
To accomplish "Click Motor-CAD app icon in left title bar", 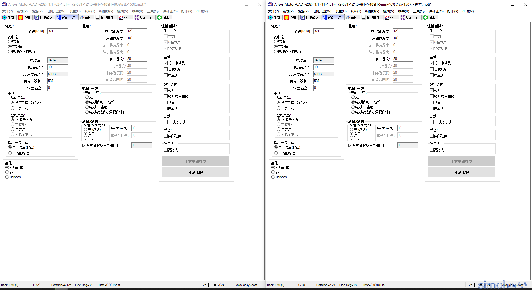I will [4, 4].
